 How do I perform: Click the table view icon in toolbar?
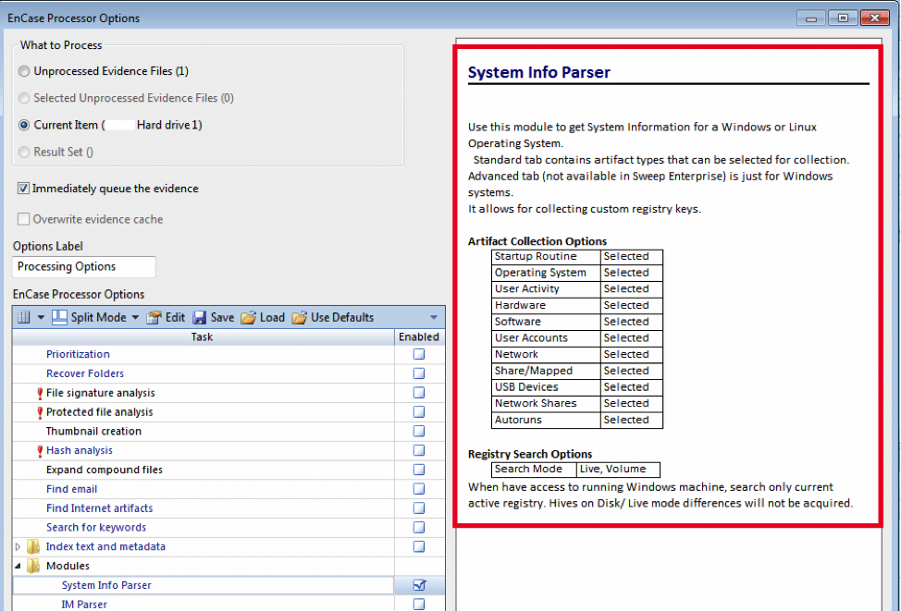tap(23, 317)
